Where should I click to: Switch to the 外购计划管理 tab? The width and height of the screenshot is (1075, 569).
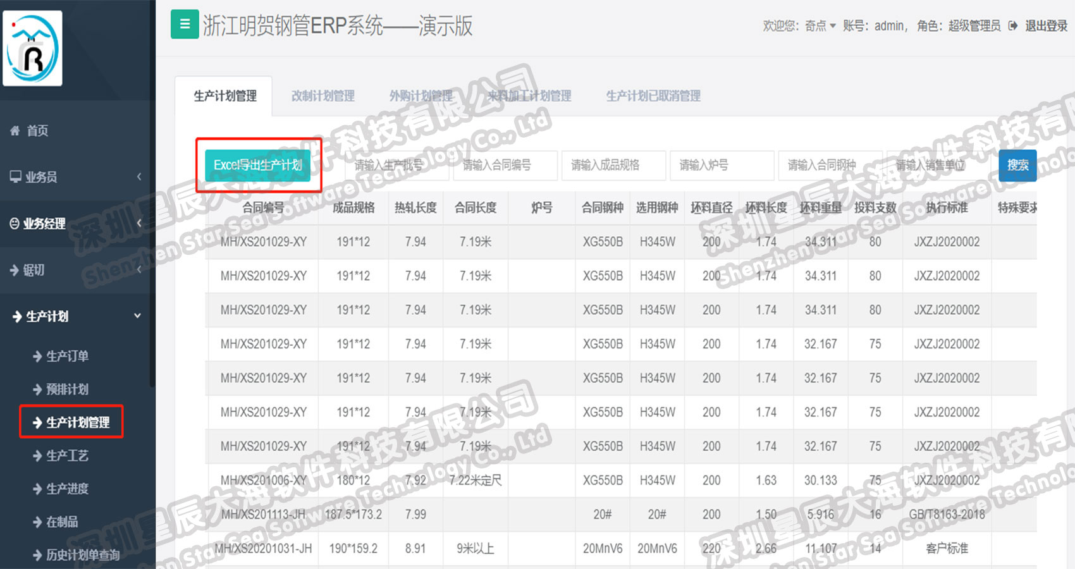click(421, 96)
